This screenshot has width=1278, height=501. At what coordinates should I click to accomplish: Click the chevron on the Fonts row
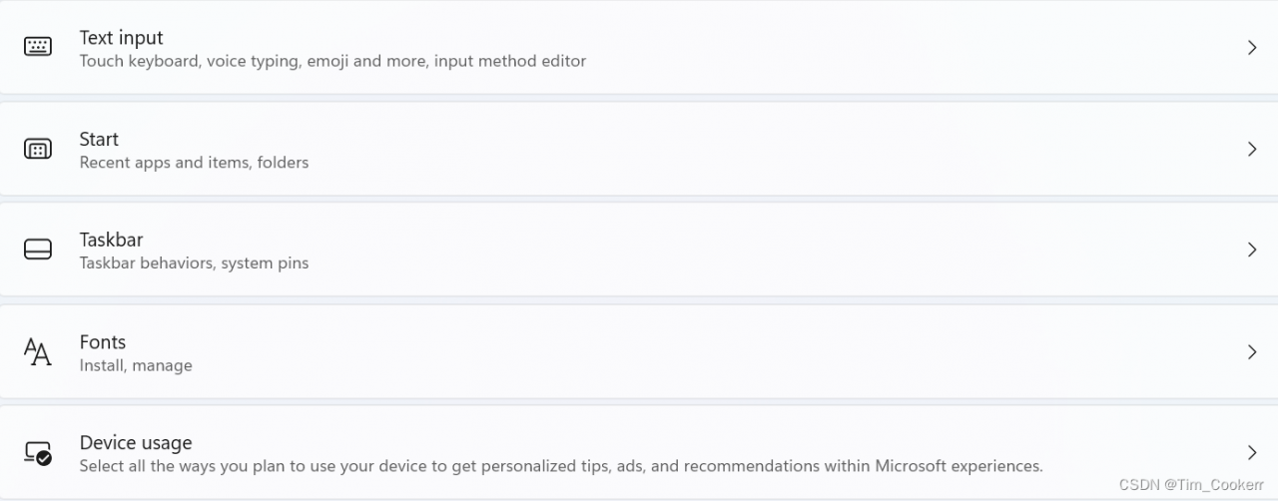click(1252, 351)
